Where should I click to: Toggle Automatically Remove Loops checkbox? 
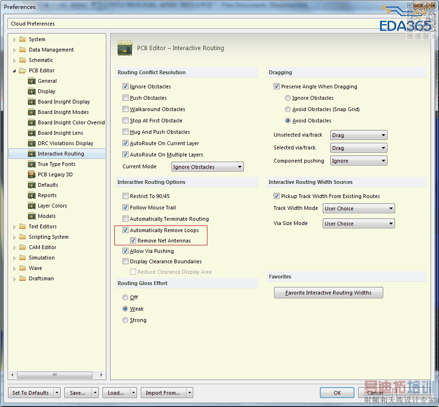point(125,230)
